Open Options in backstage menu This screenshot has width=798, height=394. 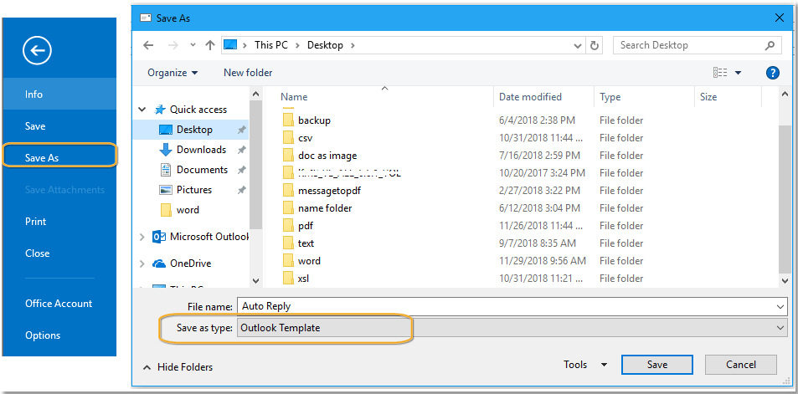coord(43,335)
